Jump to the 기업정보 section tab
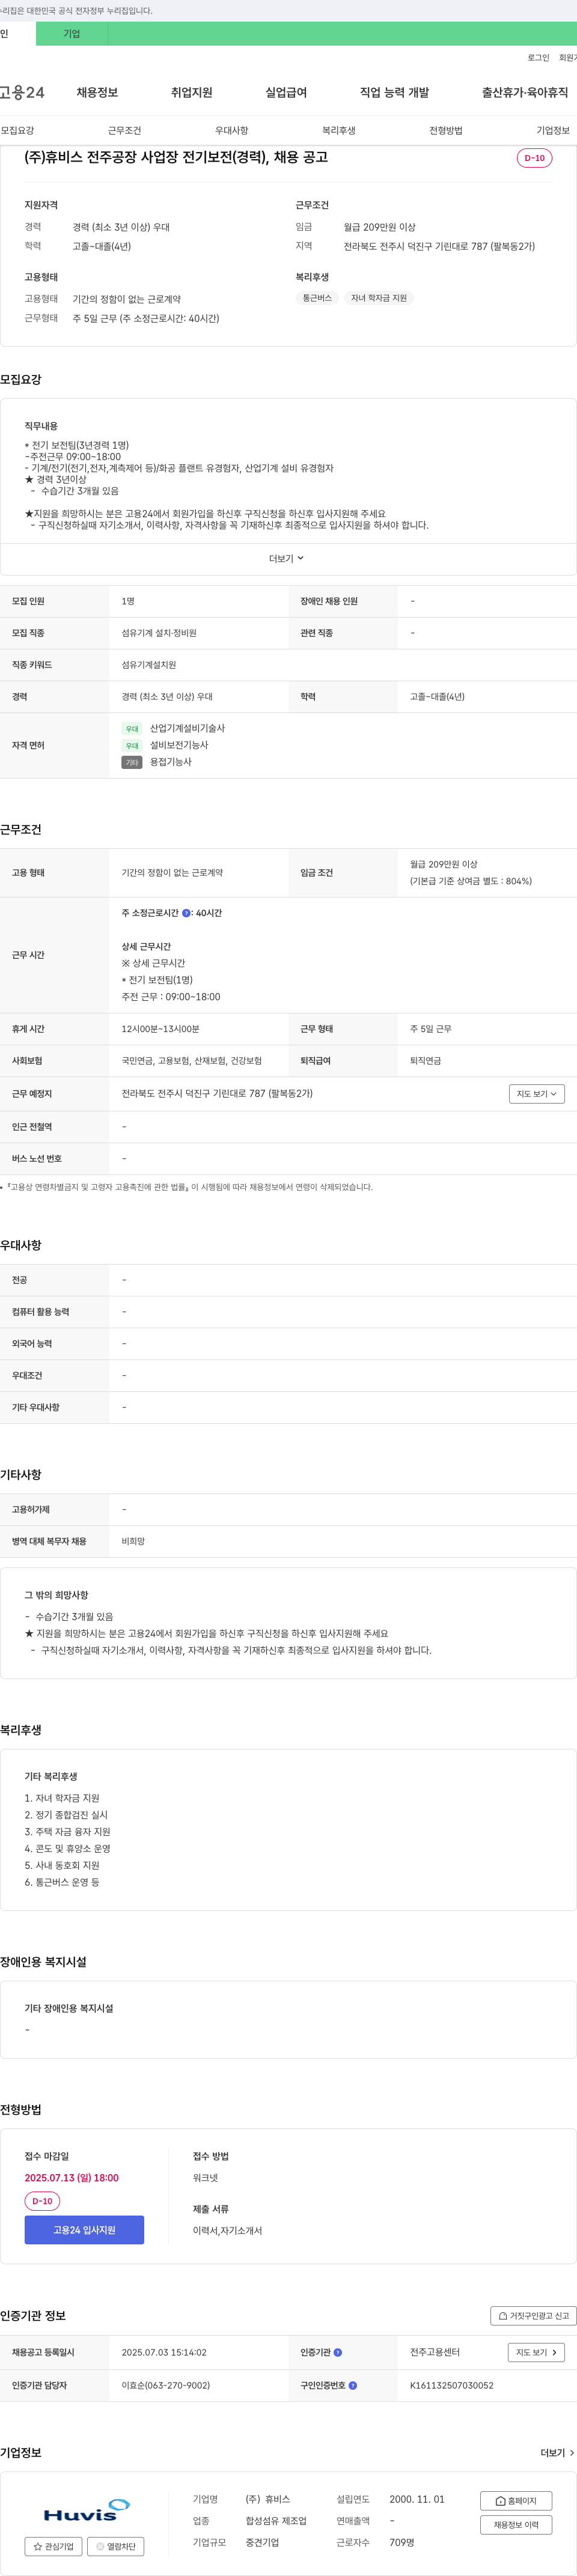The height and width of the screenshot is (2576, 577). point(553,131)
